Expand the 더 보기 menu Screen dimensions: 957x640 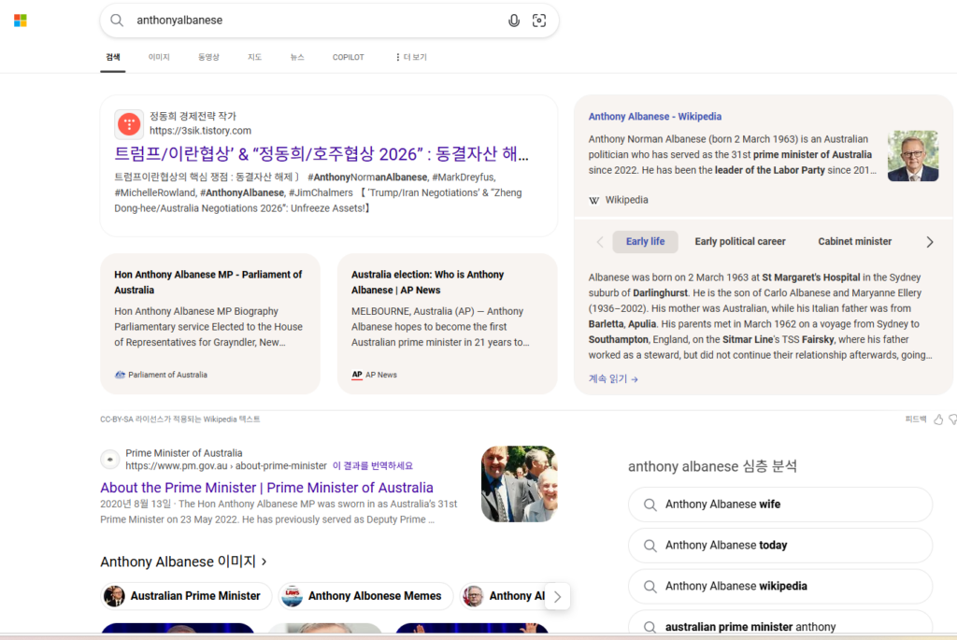[x=411, y=57]
